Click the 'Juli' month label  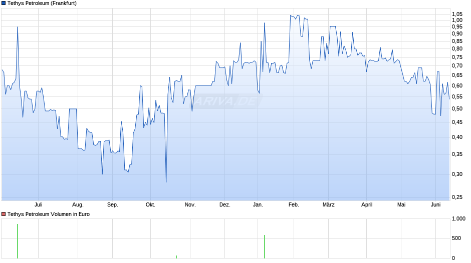[38, 204]
